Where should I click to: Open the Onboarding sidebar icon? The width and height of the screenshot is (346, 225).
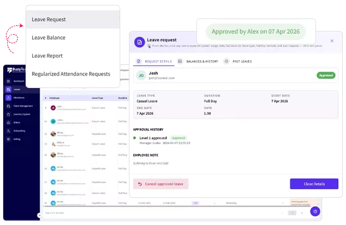pyautogui.click(x=8, y=131)
